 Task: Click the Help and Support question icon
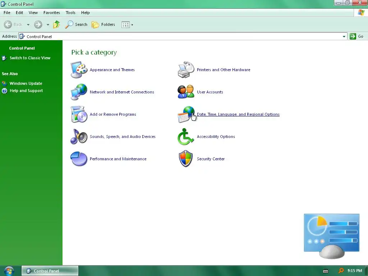pos(4,91)
